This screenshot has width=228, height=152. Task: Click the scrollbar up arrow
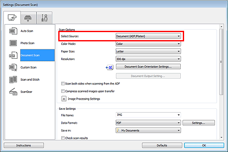[x=221, y=27]
